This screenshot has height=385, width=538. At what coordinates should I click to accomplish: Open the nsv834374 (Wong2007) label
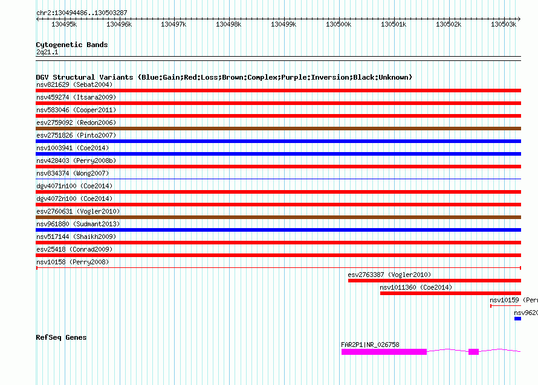(x=73, y=173)
